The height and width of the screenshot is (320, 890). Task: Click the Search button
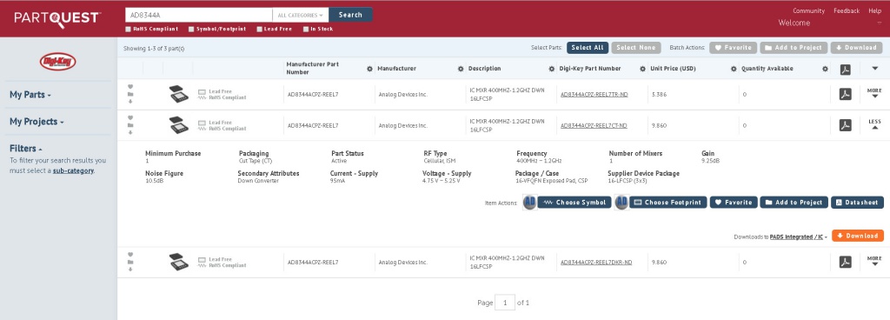pos(350,15)
